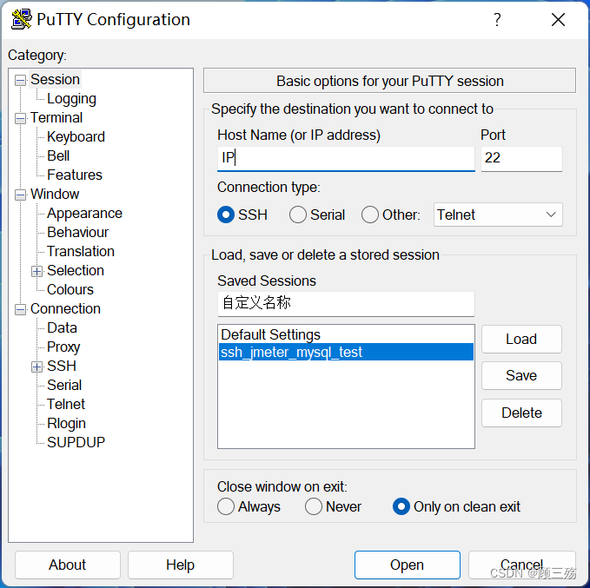Collapse the Connection category node
This screenshot has height=588, width=590.
click(x=20, y=309)
